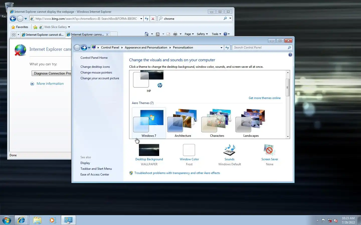Image resolution: width=361 pixels, height=225 pixels.
Task: Click Change mouse pointers link
Action: [96, 72]
